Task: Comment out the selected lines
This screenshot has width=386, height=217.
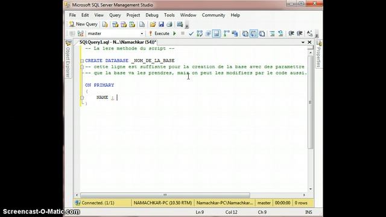Action: click(x=272, y=34)
